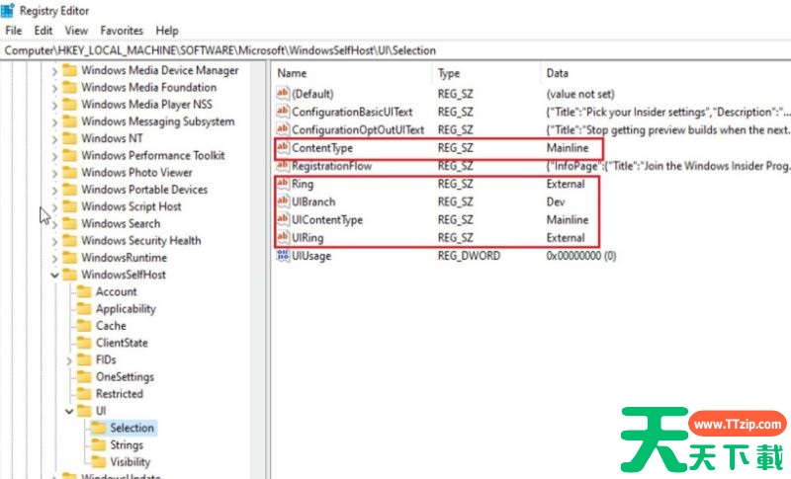Expand Windows Media Player NSS key
This screenshot has height=479, width=791.
pos(54,106)
